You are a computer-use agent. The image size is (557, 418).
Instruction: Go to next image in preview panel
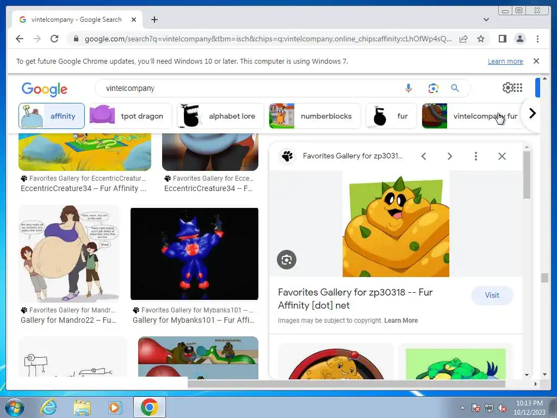(x=449, y=156)
